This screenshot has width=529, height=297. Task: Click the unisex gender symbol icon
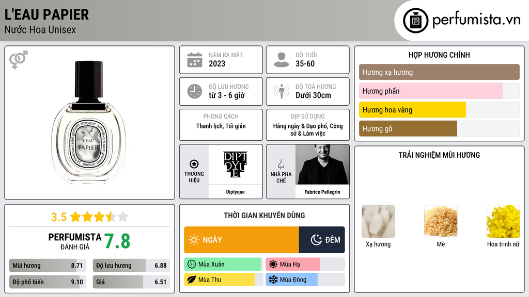[18, 60]
